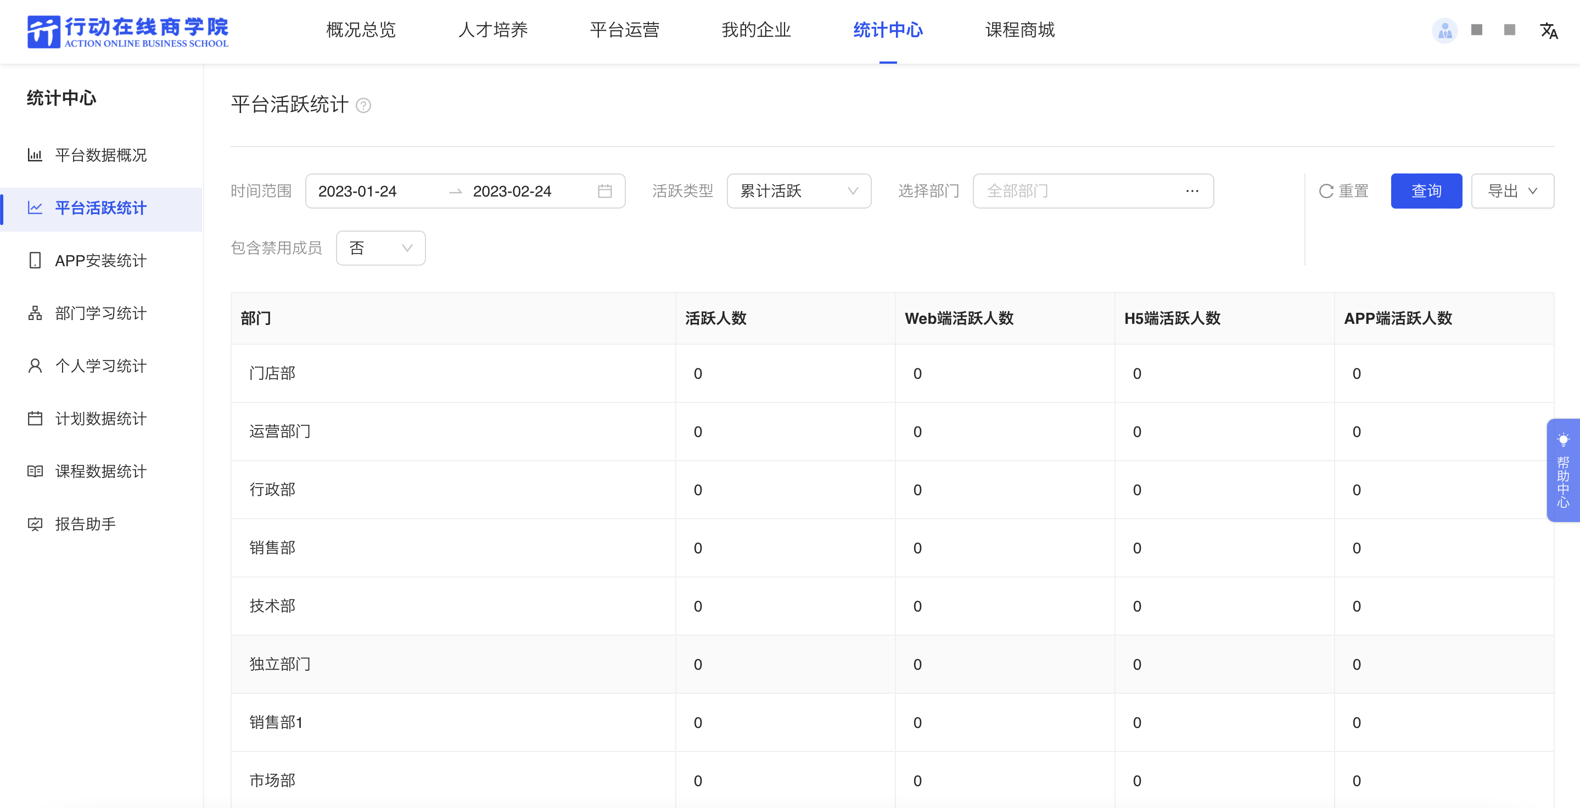Click the line chart icon for 平台活跃统计

point(35,207)
